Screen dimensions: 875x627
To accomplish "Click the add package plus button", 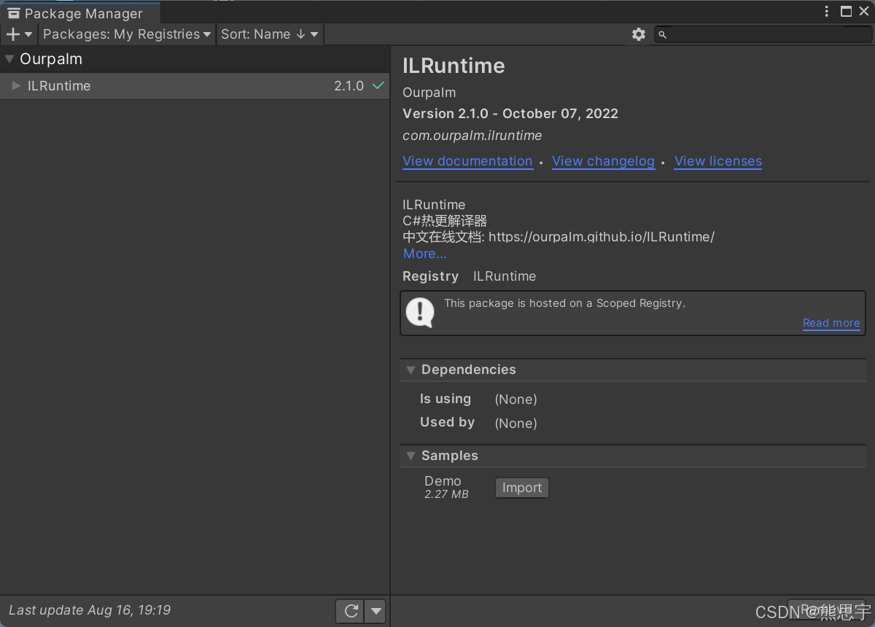I will click(x=19, y=34).
